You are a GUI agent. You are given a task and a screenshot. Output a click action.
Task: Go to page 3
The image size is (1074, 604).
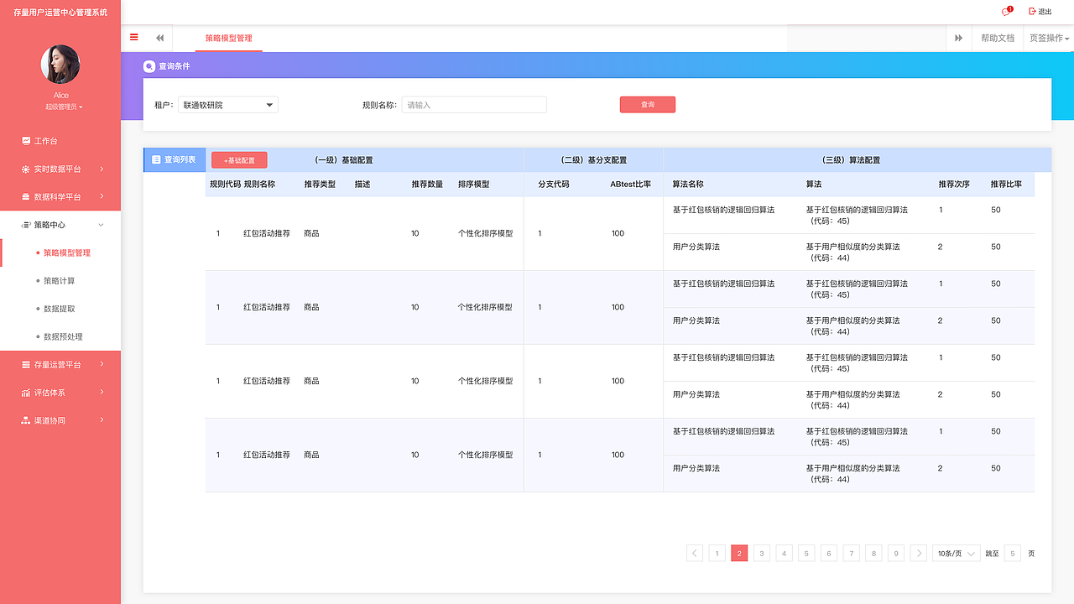click(762, 553)
